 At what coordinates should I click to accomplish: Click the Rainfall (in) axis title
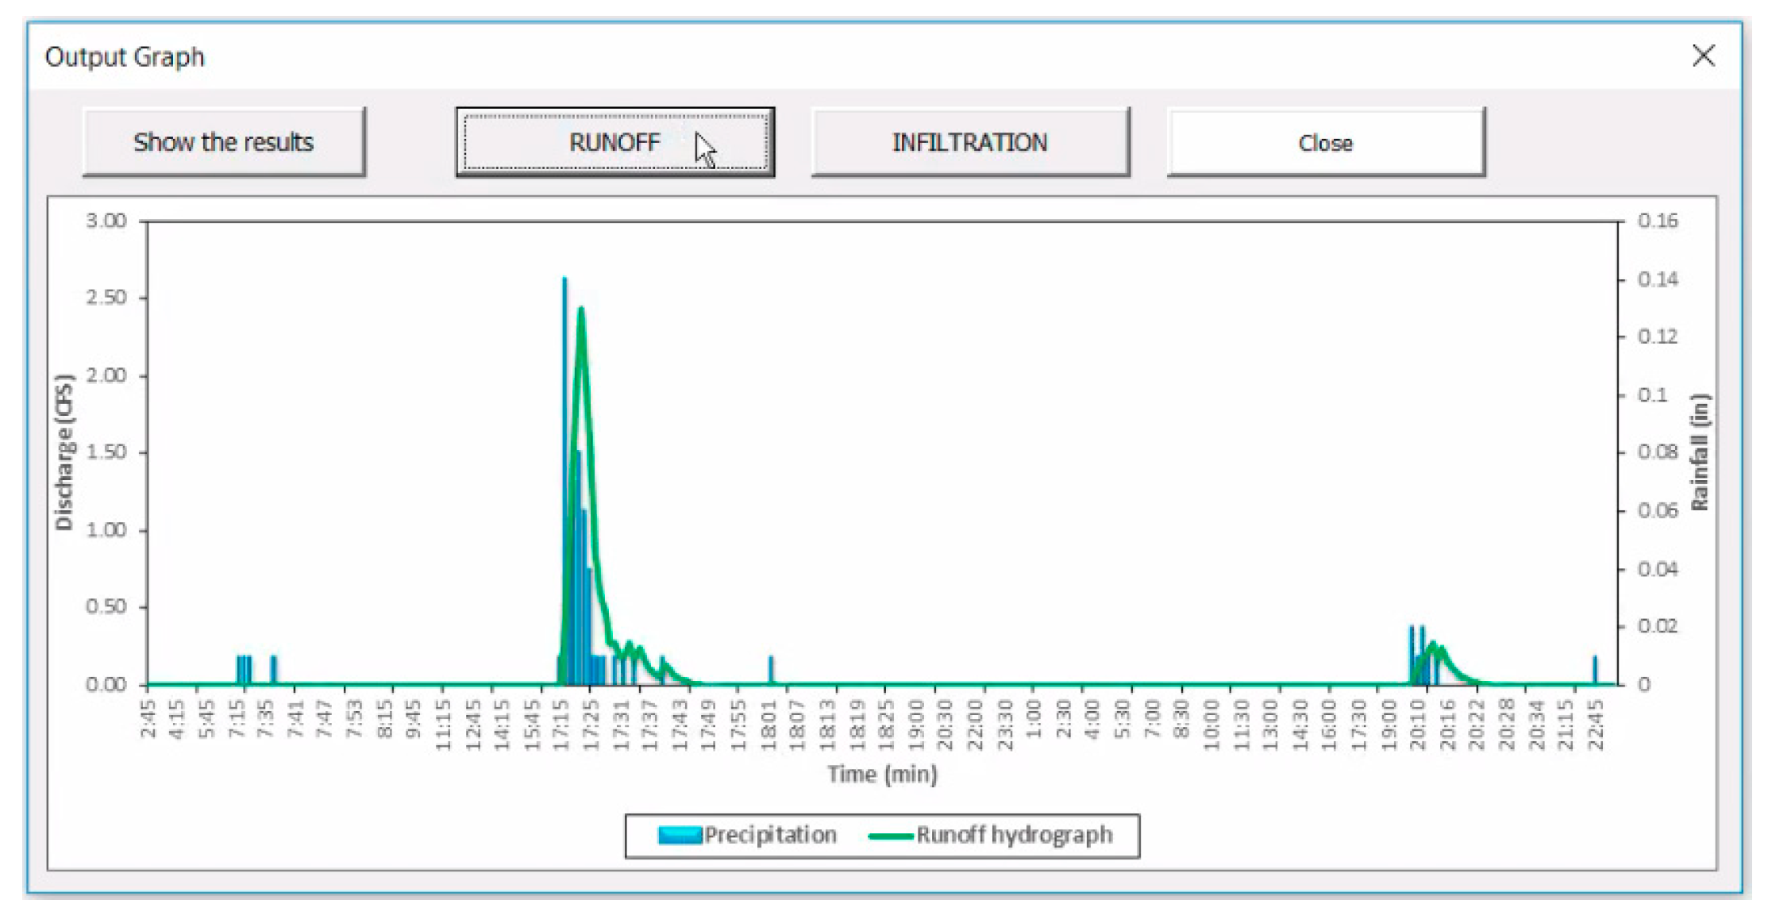[1699, 452]
